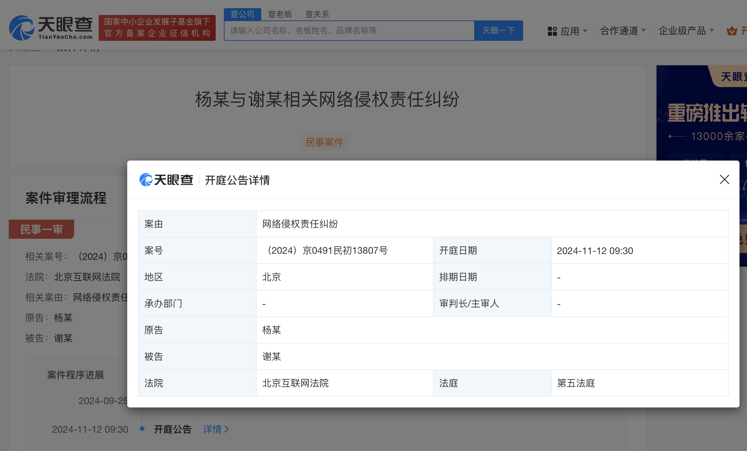Switch to the 查老板 tab
This screenshot has height=451, width=747.
coord(280,14)
